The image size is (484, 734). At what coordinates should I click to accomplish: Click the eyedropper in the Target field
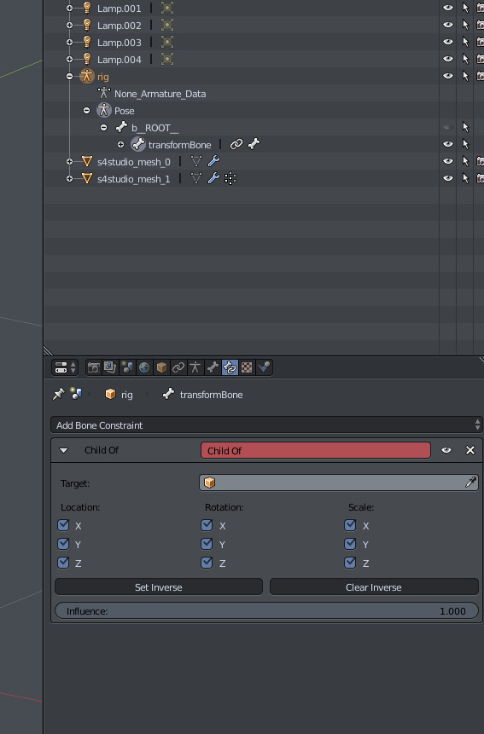[x=470, y=483]
